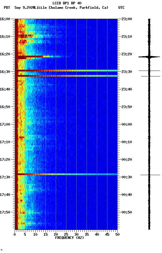The width and height of the screenshot is (162, 253).
Task: Click the '00:10' UTC time label
Action: point(127,142)
